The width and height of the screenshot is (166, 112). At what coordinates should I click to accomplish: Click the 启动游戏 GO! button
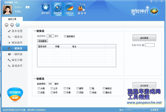[15, 94]
